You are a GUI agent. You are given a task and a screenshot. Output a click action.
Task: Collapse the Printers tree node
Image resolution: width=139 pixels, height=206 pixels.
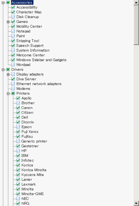click(x=8, y=94)
